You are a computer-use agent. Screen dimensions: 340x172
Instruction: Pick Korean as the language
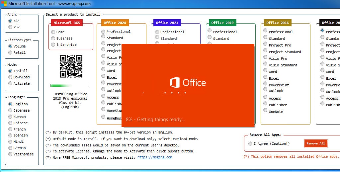point(10,117)
